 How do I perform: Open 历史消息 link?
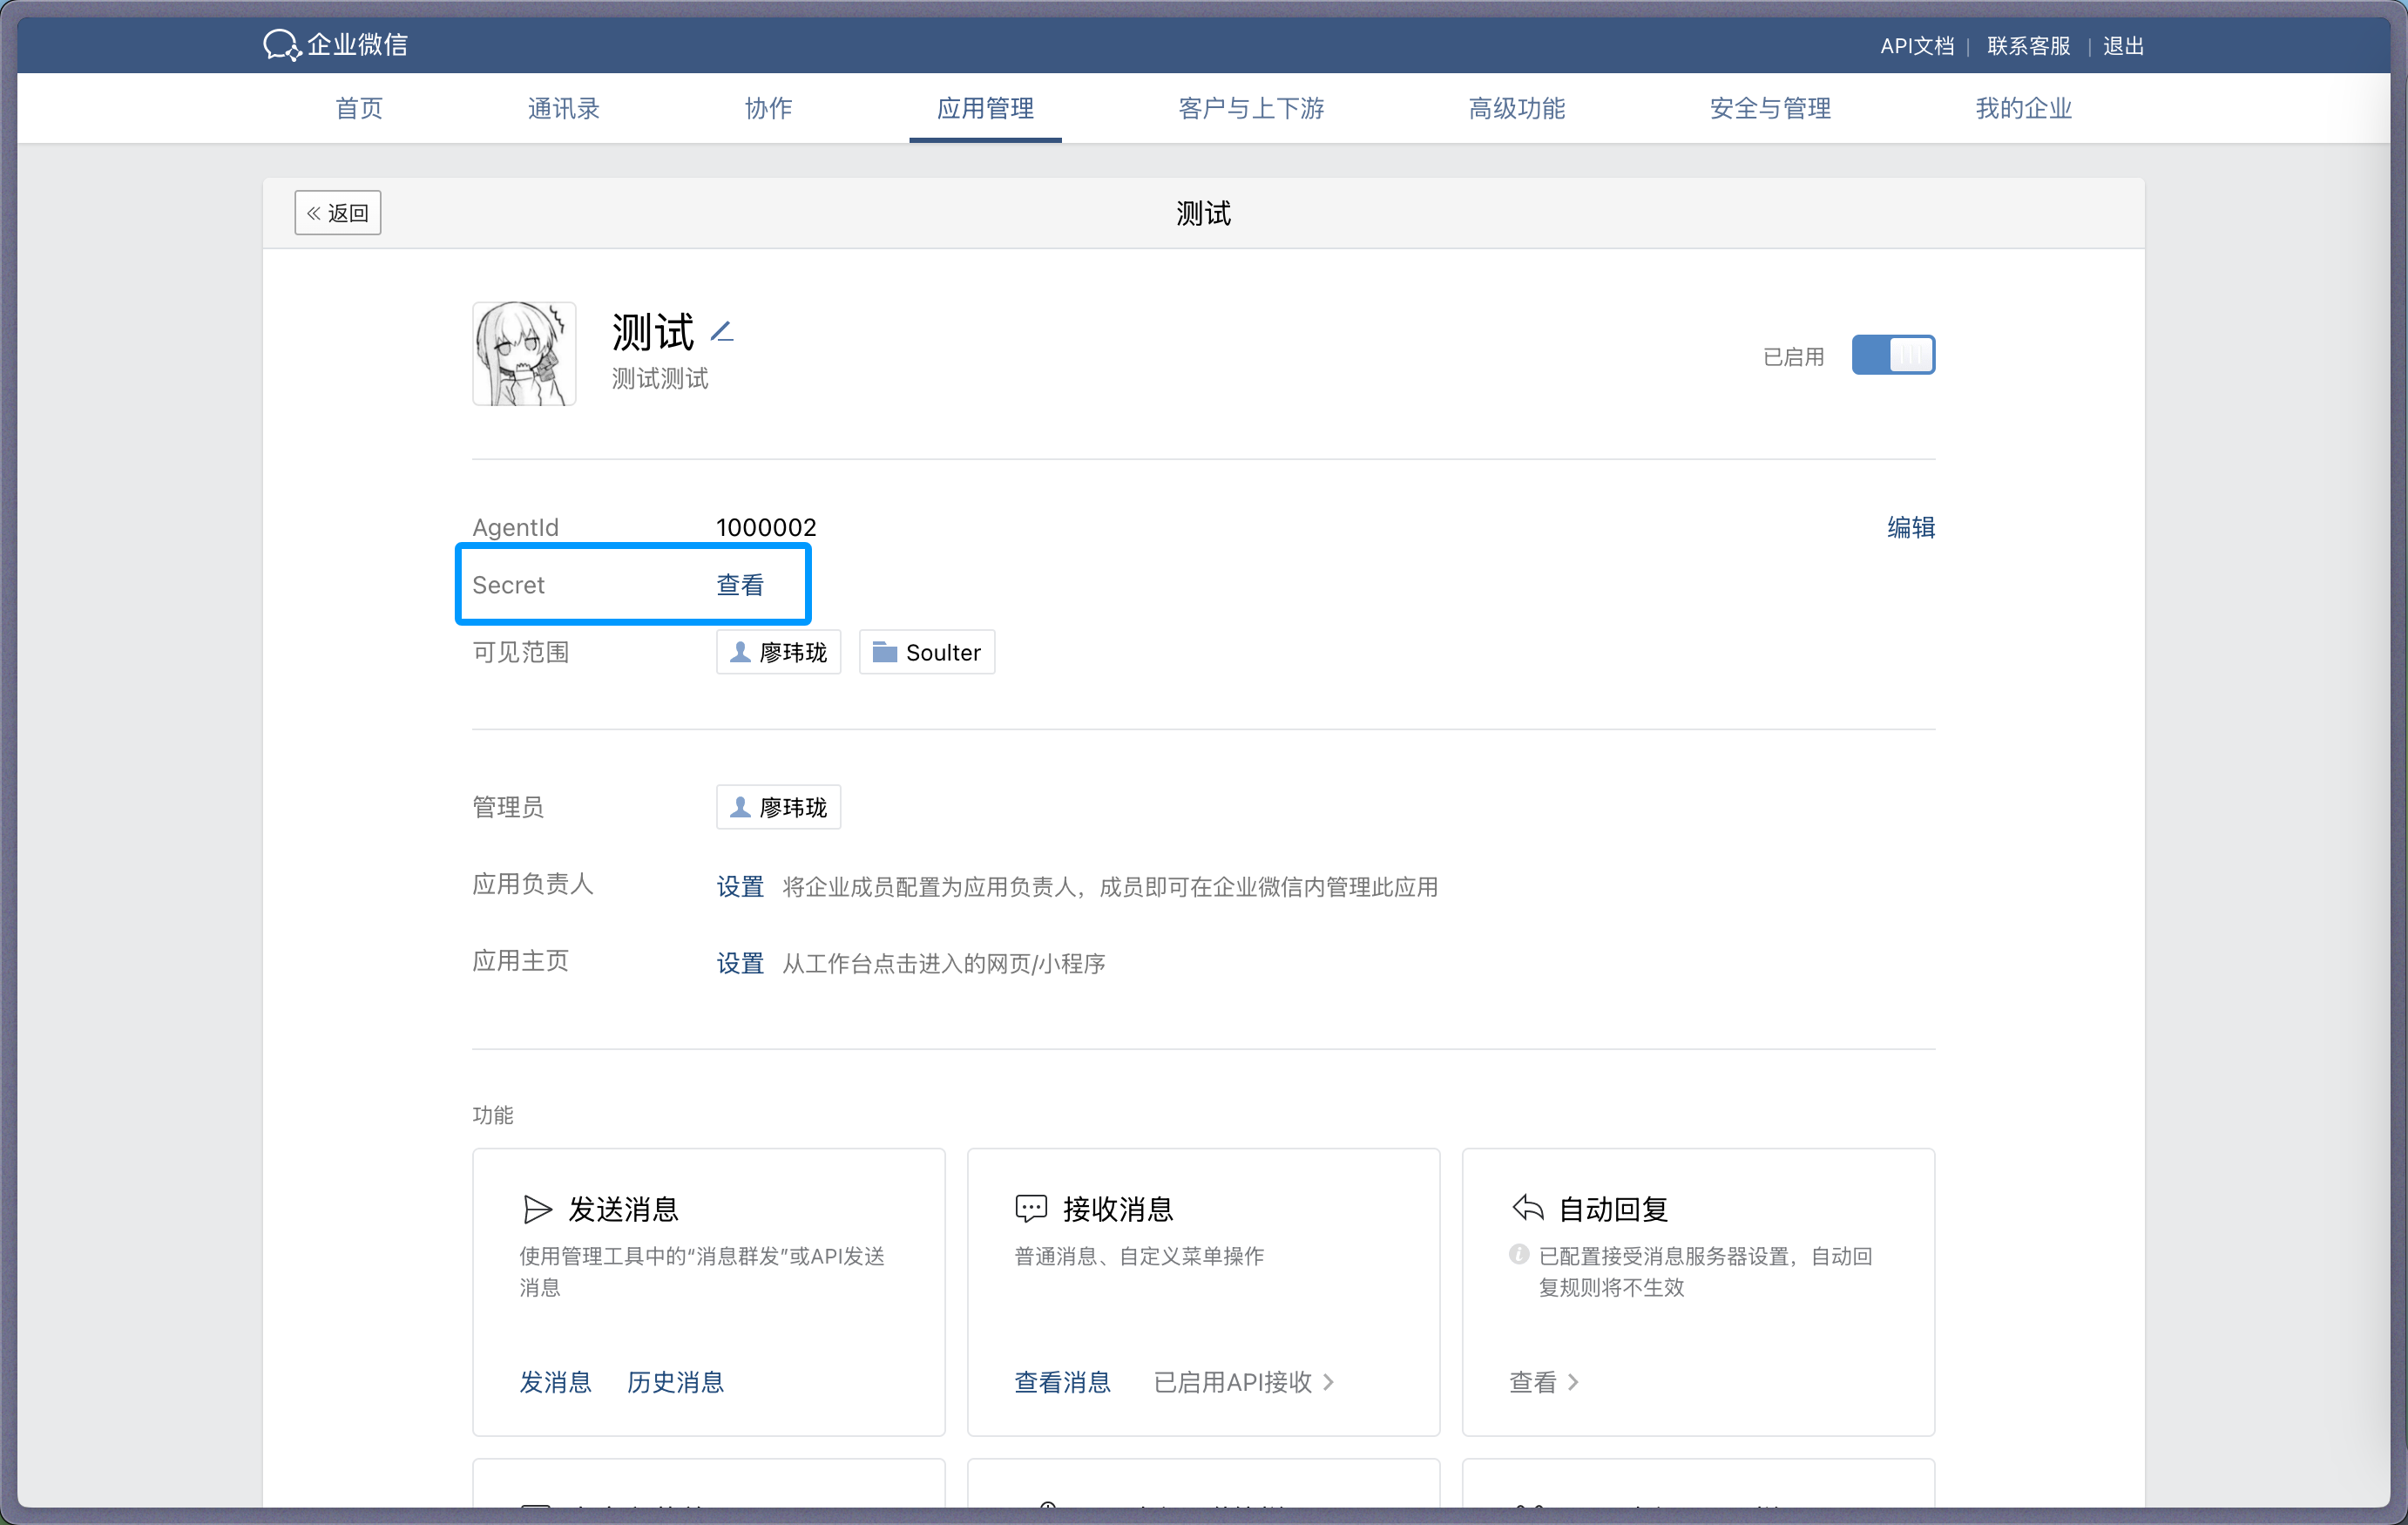pos(675,1382)
